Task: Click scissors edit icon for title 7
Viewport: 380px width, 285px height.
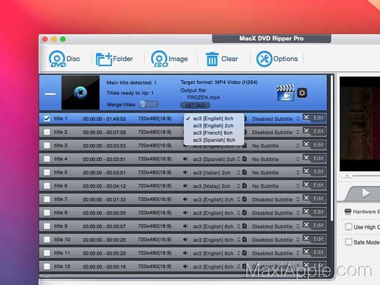Action: point(307,198)
